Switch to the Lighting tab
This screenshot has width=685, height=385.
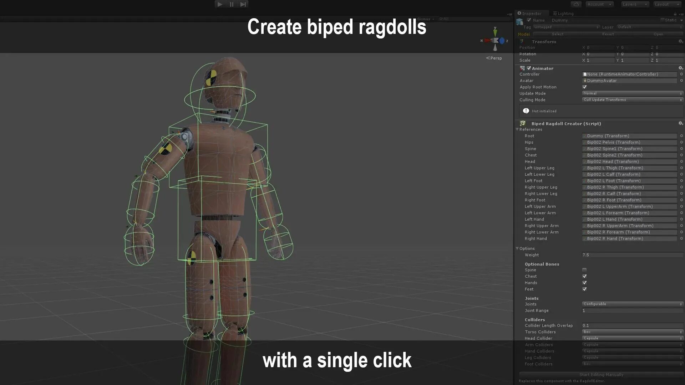[x=563, y=14]
